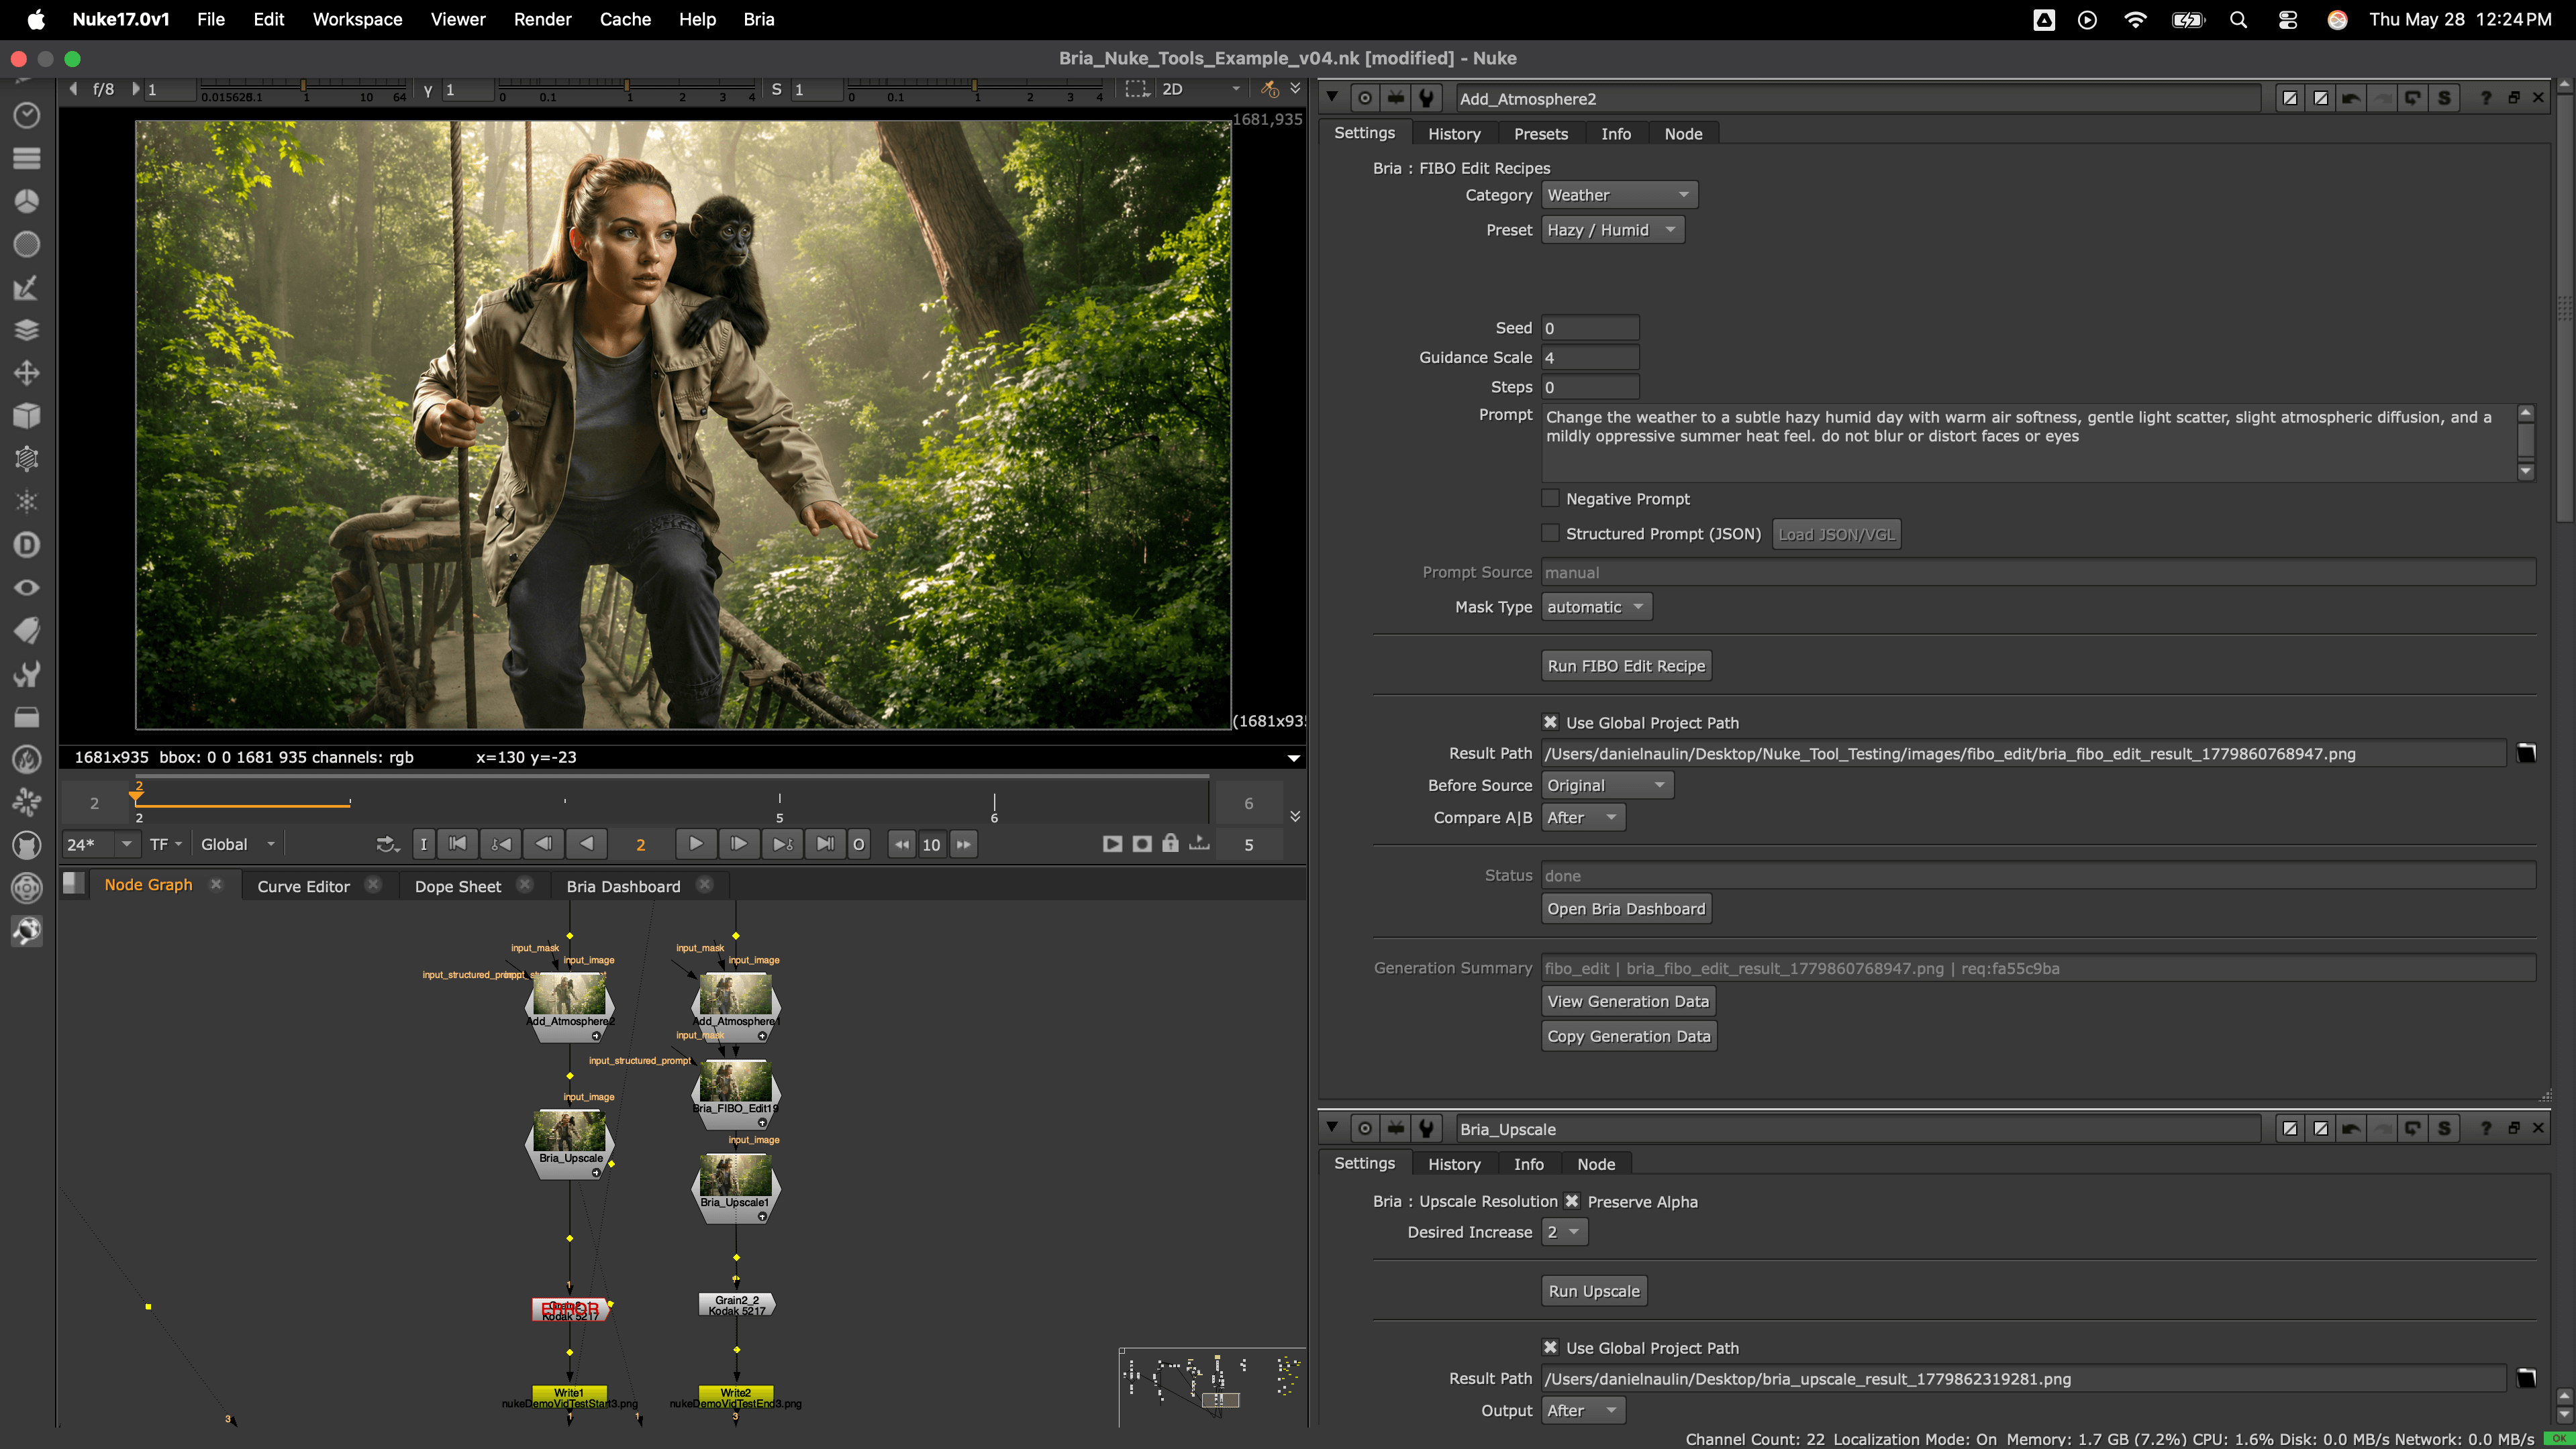Screen dimensions: 2576x1449
Task: Click the Bria_Upscale panel S icon
Action: [x=2444, y=1128]
